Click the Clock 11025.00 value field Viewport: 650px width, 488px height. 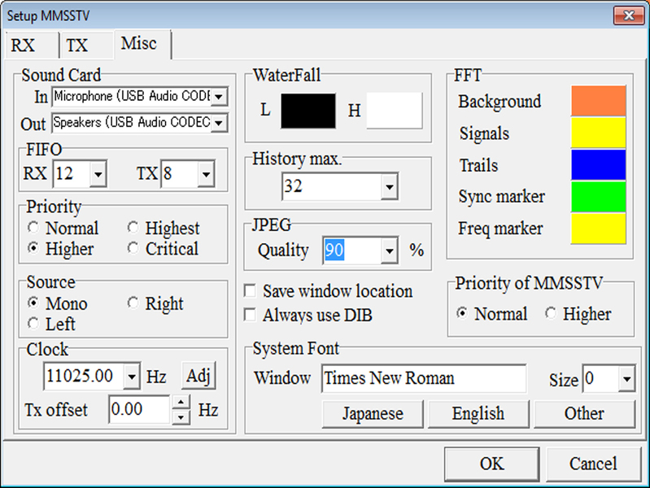[84, 377]
